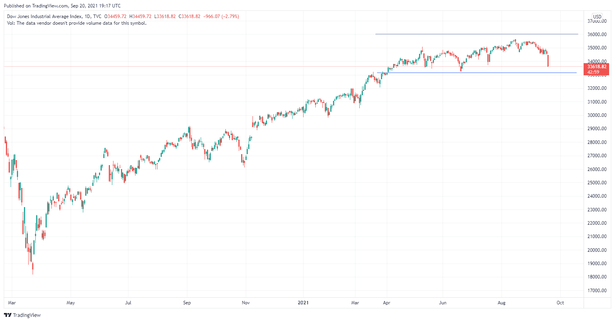Select the red current price tag 33618.82
Image resolution: width=615 pixels, height=322 pixels.
(x=597, y=67)
